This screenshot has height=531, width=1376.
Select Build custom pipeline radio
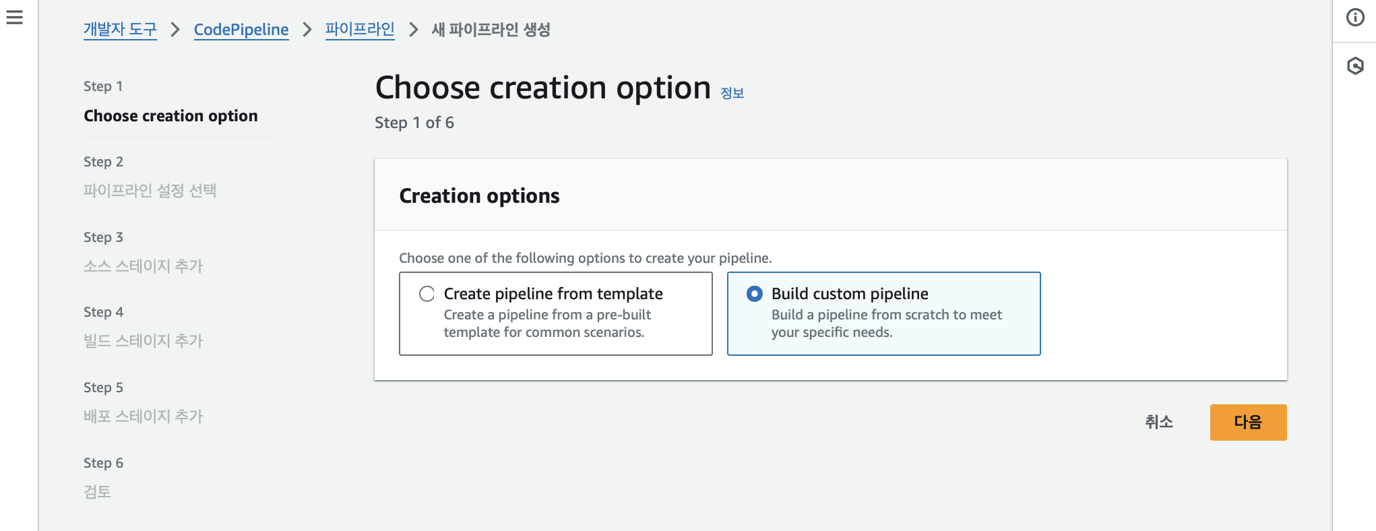tap(755, 294)
